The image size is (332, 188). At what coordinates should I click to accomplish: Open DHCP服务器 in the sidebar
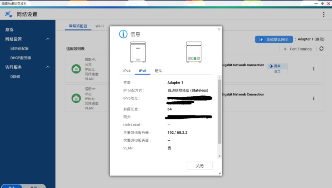tap(21, 58)
